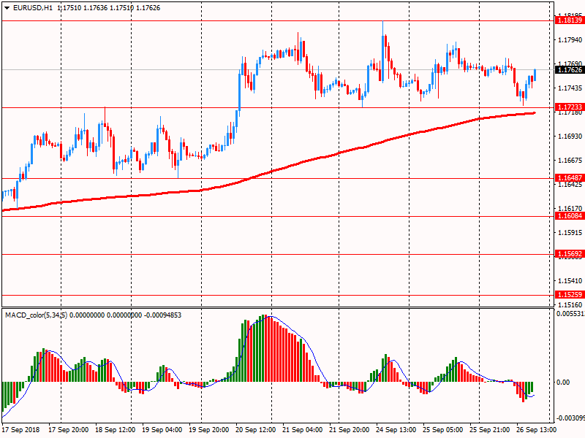Select the current price label 1.17626
Screen dimensions: 585x438
coord(570,70)
